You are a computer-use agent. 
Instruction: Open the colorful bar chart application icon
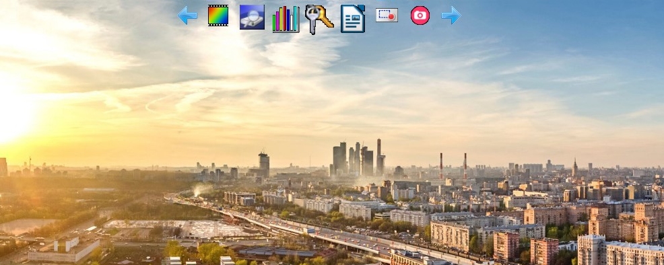tap(286, 19)
